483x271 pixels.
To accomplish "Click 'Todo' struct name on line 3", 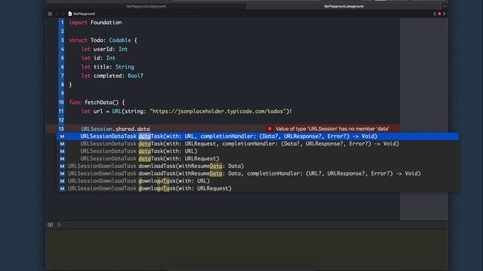I will tap(97, 40).
